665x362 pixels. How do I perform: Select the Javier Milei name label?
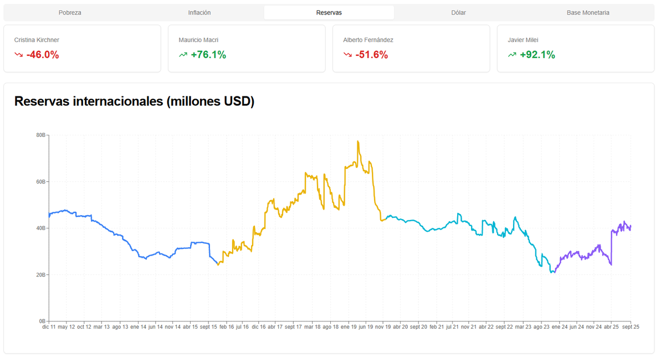[523, 40]
